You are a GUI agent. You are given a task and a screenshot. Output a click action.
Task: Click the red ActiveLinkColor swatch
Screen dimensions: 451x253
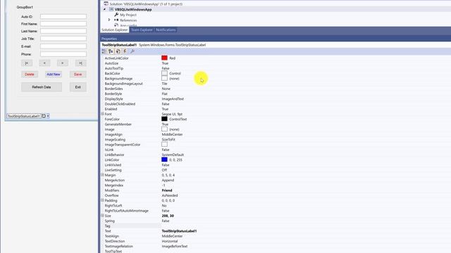click(164, 58)
